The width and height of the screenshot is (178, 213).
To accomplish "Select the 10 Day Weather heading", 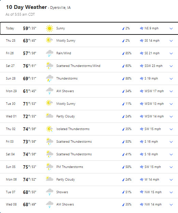I will point(27,7).
